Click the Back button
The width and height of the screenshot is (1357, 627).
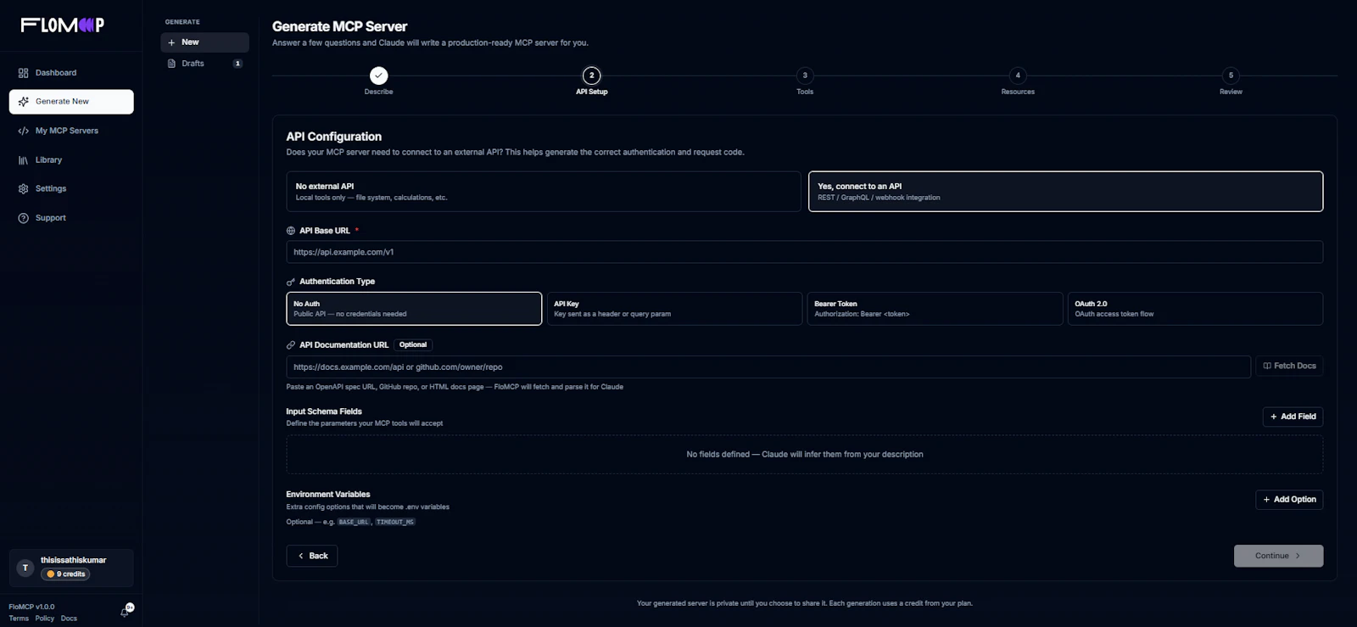(x=312, y=556)
